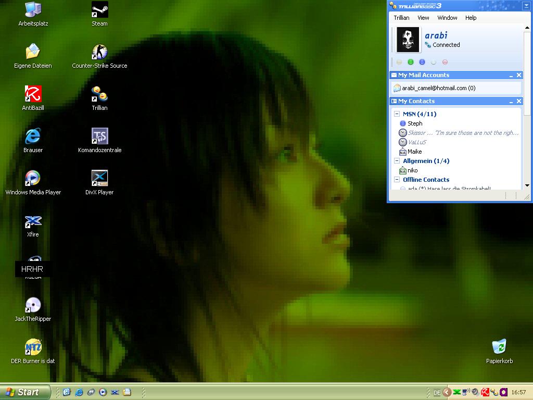
Task: Click the Windows Start button
Action: click(24, 392)
